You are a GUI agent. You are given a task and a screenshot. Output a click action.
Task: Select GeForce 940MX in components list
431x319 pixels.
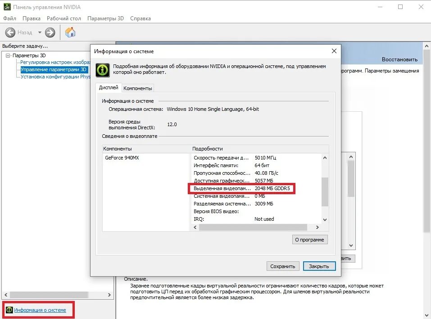(x=122, y=158)
